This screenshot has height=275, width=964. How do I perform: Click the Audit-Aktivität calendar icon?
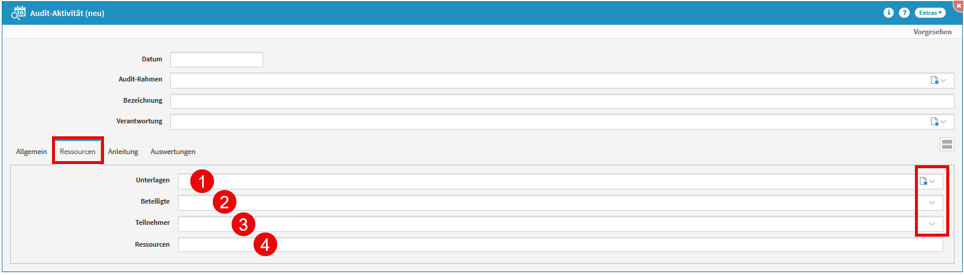click(18, 12)
